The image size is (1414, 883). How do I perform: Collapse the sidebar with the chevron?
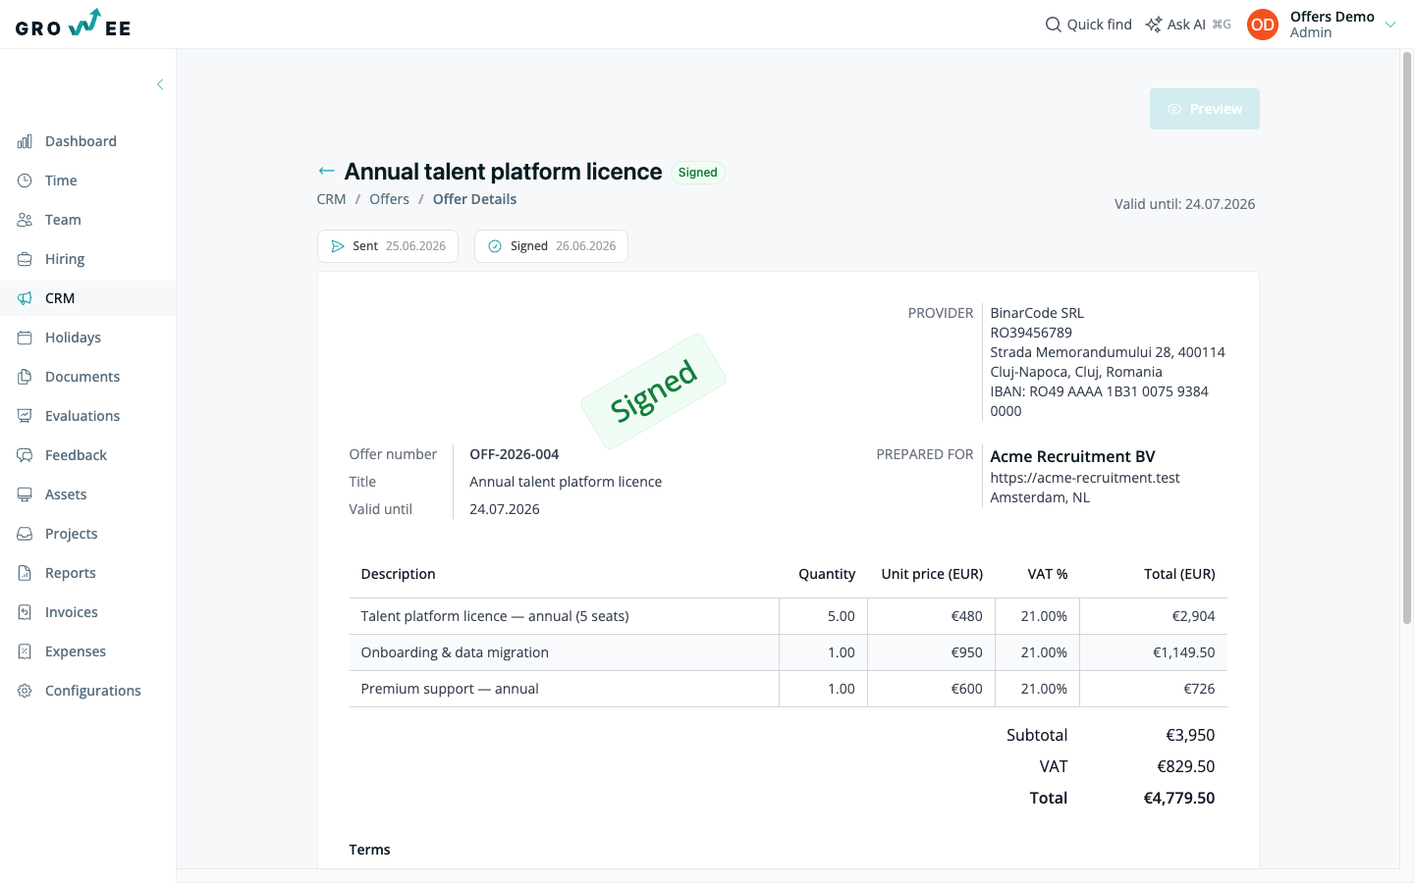pos(160,84)
